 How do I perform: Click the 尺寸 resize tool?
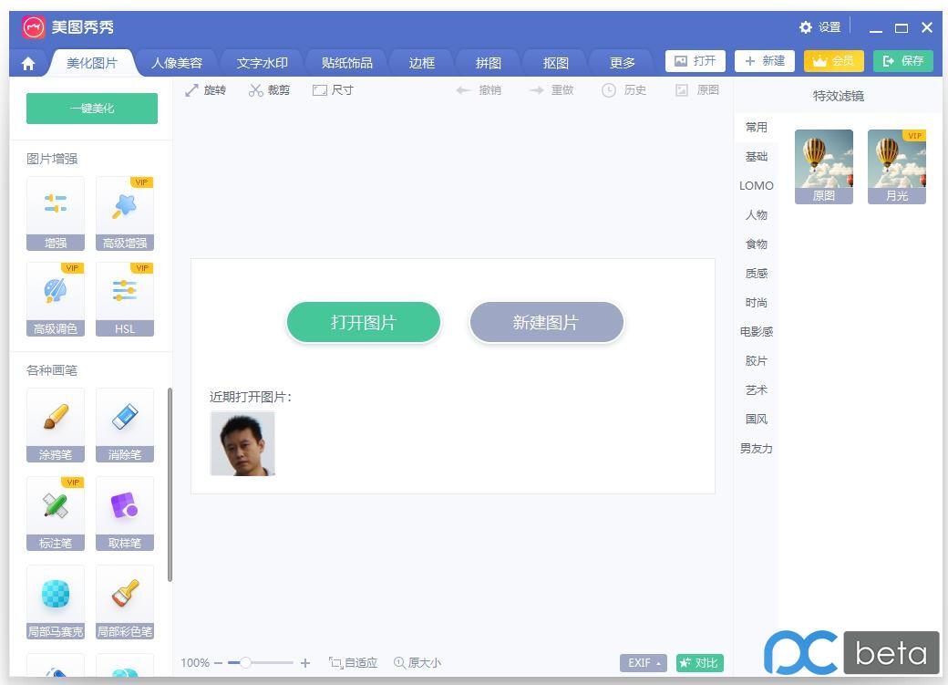point(333,90)
